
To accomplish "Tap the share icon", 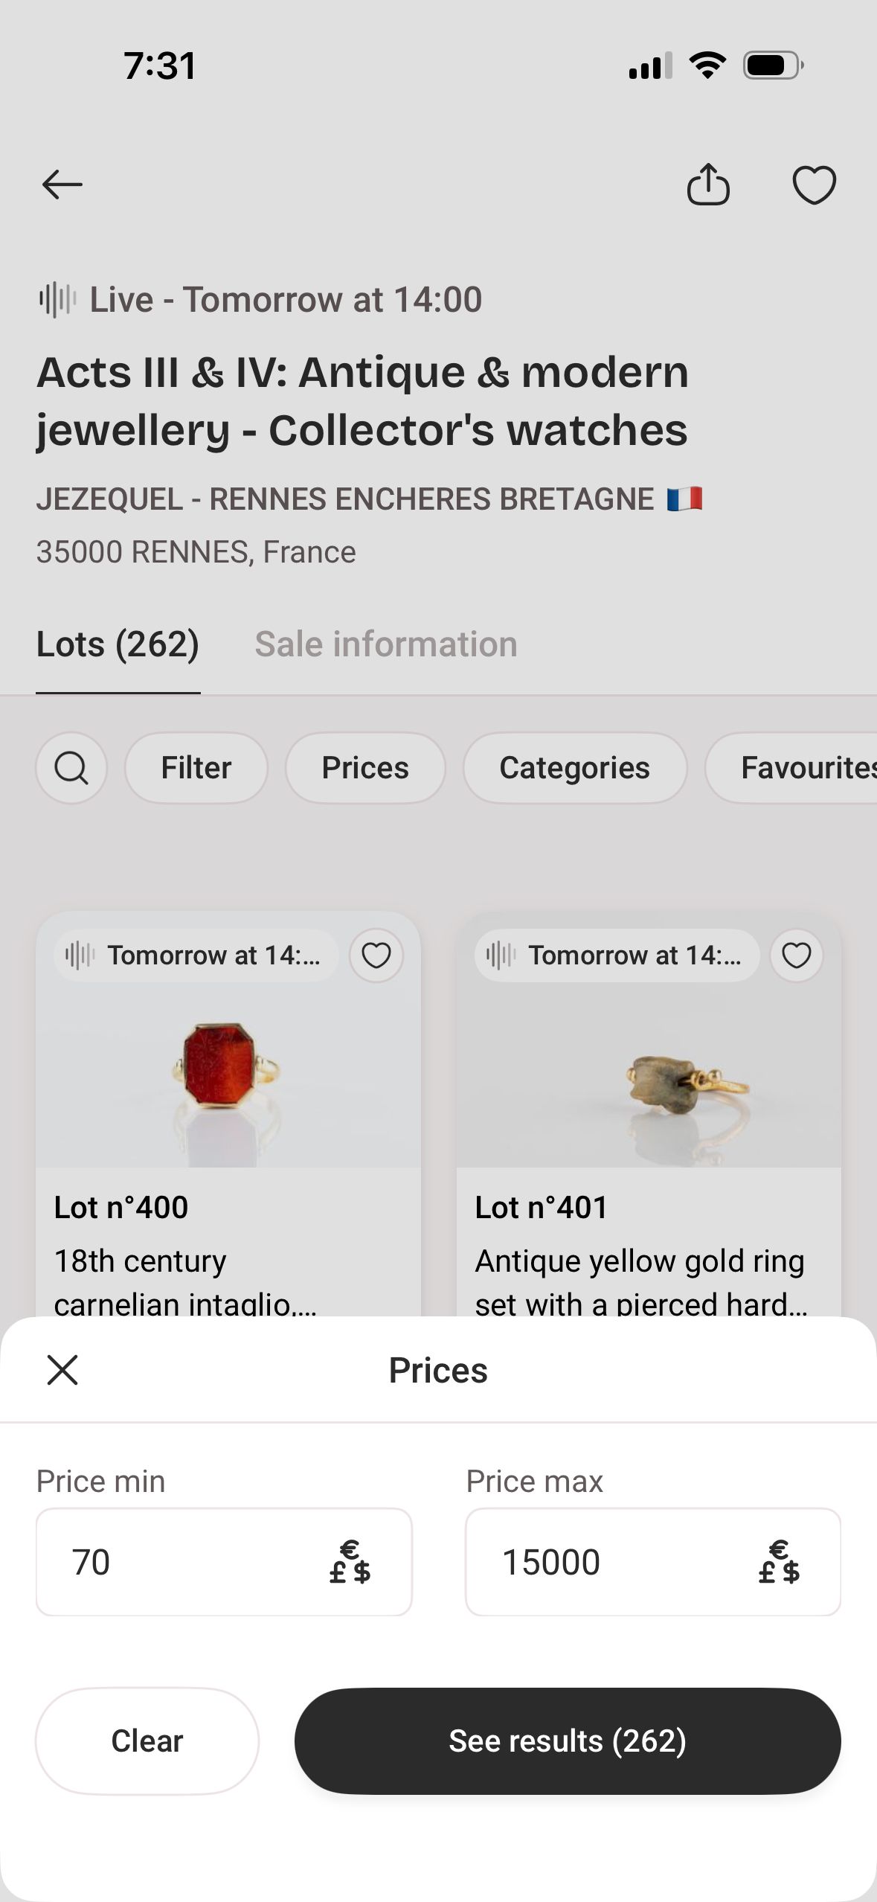I will coord(707,184).
